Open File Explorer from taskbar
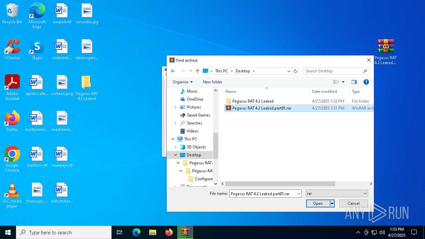Screen dimensions: 425x239 point(152,232)
